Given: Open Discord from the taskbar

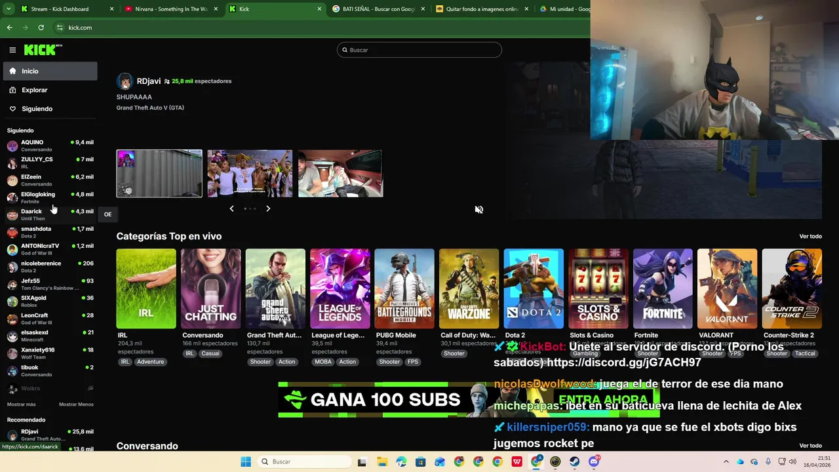Looking at the screenshot, I should click(x=594, y=462).
